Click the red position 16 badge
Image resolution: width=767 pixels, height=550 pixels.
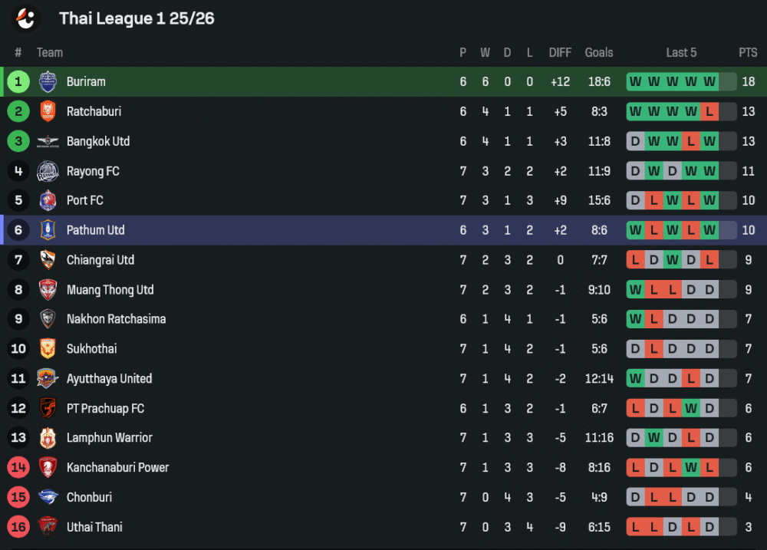point(18,527)
